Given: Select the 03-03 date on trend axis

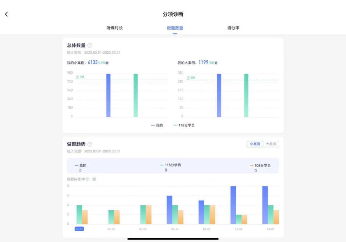Looking at the screenshot, I should [143, 229].
